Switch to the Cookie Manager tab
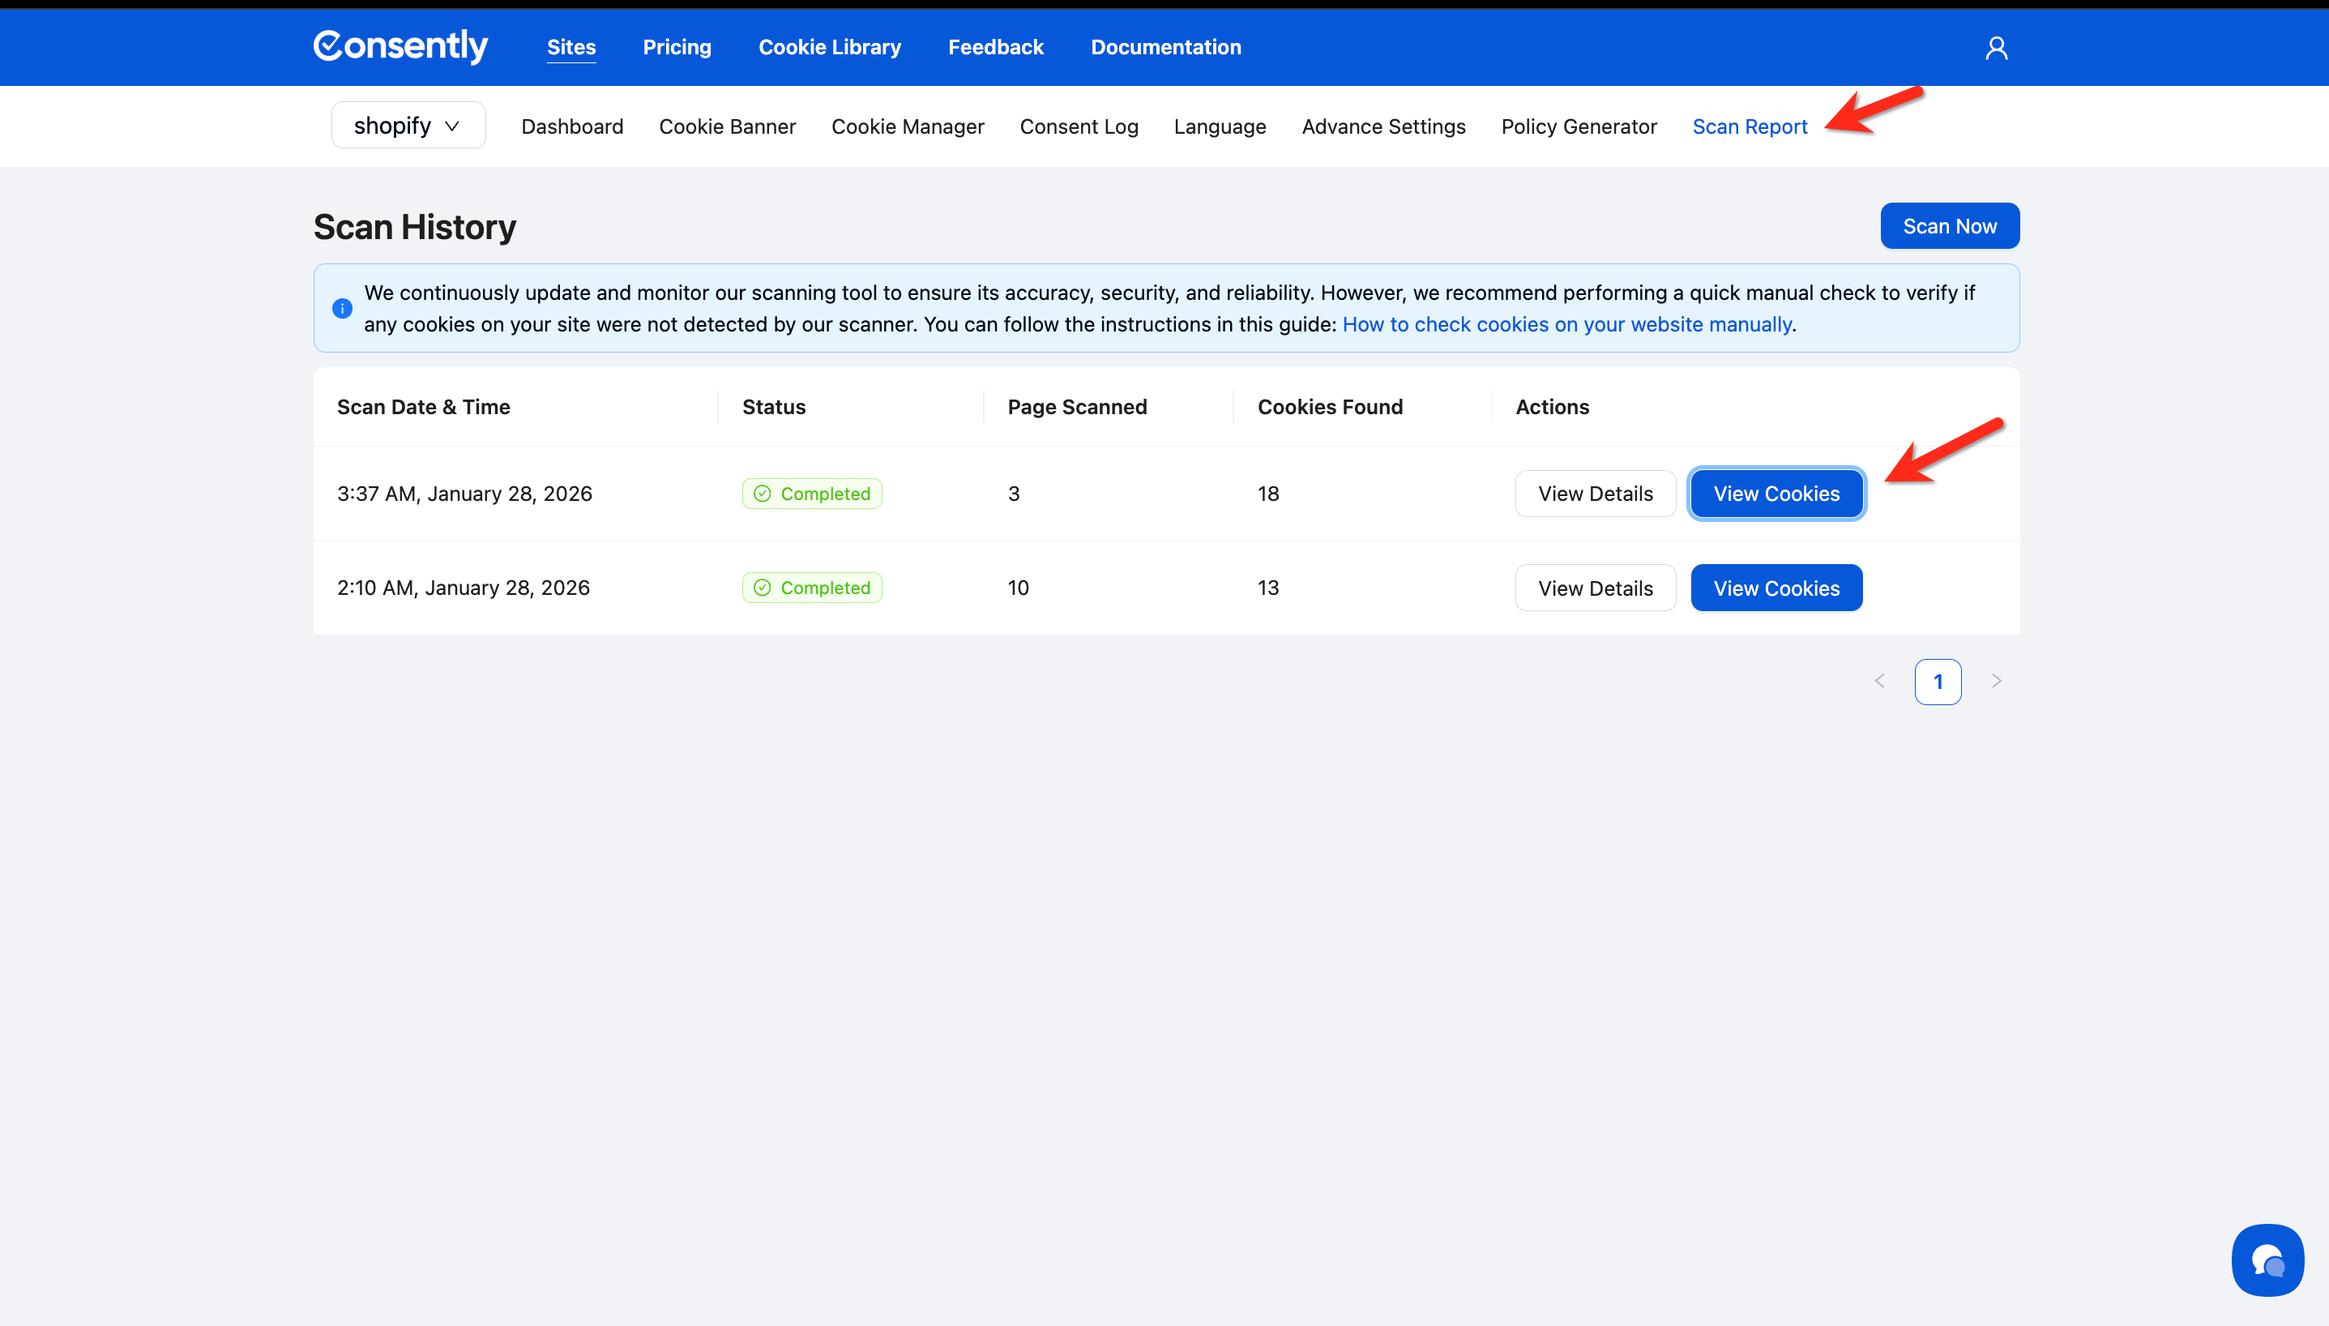This screenshot has width=2329, height=1326. point(907,126)
